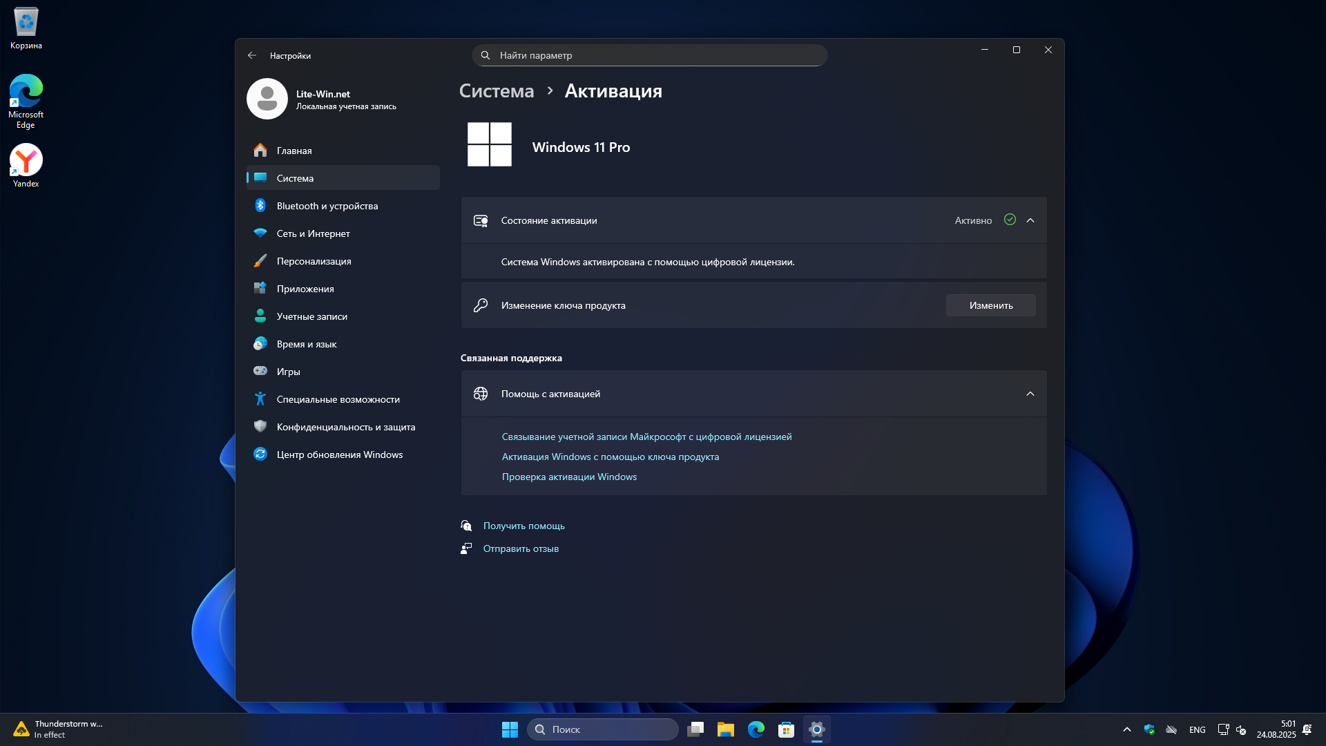Viewport: 1326px width, 746px height.
Task: Select Игры in the sidebar
Action: (x=288, y=372)
